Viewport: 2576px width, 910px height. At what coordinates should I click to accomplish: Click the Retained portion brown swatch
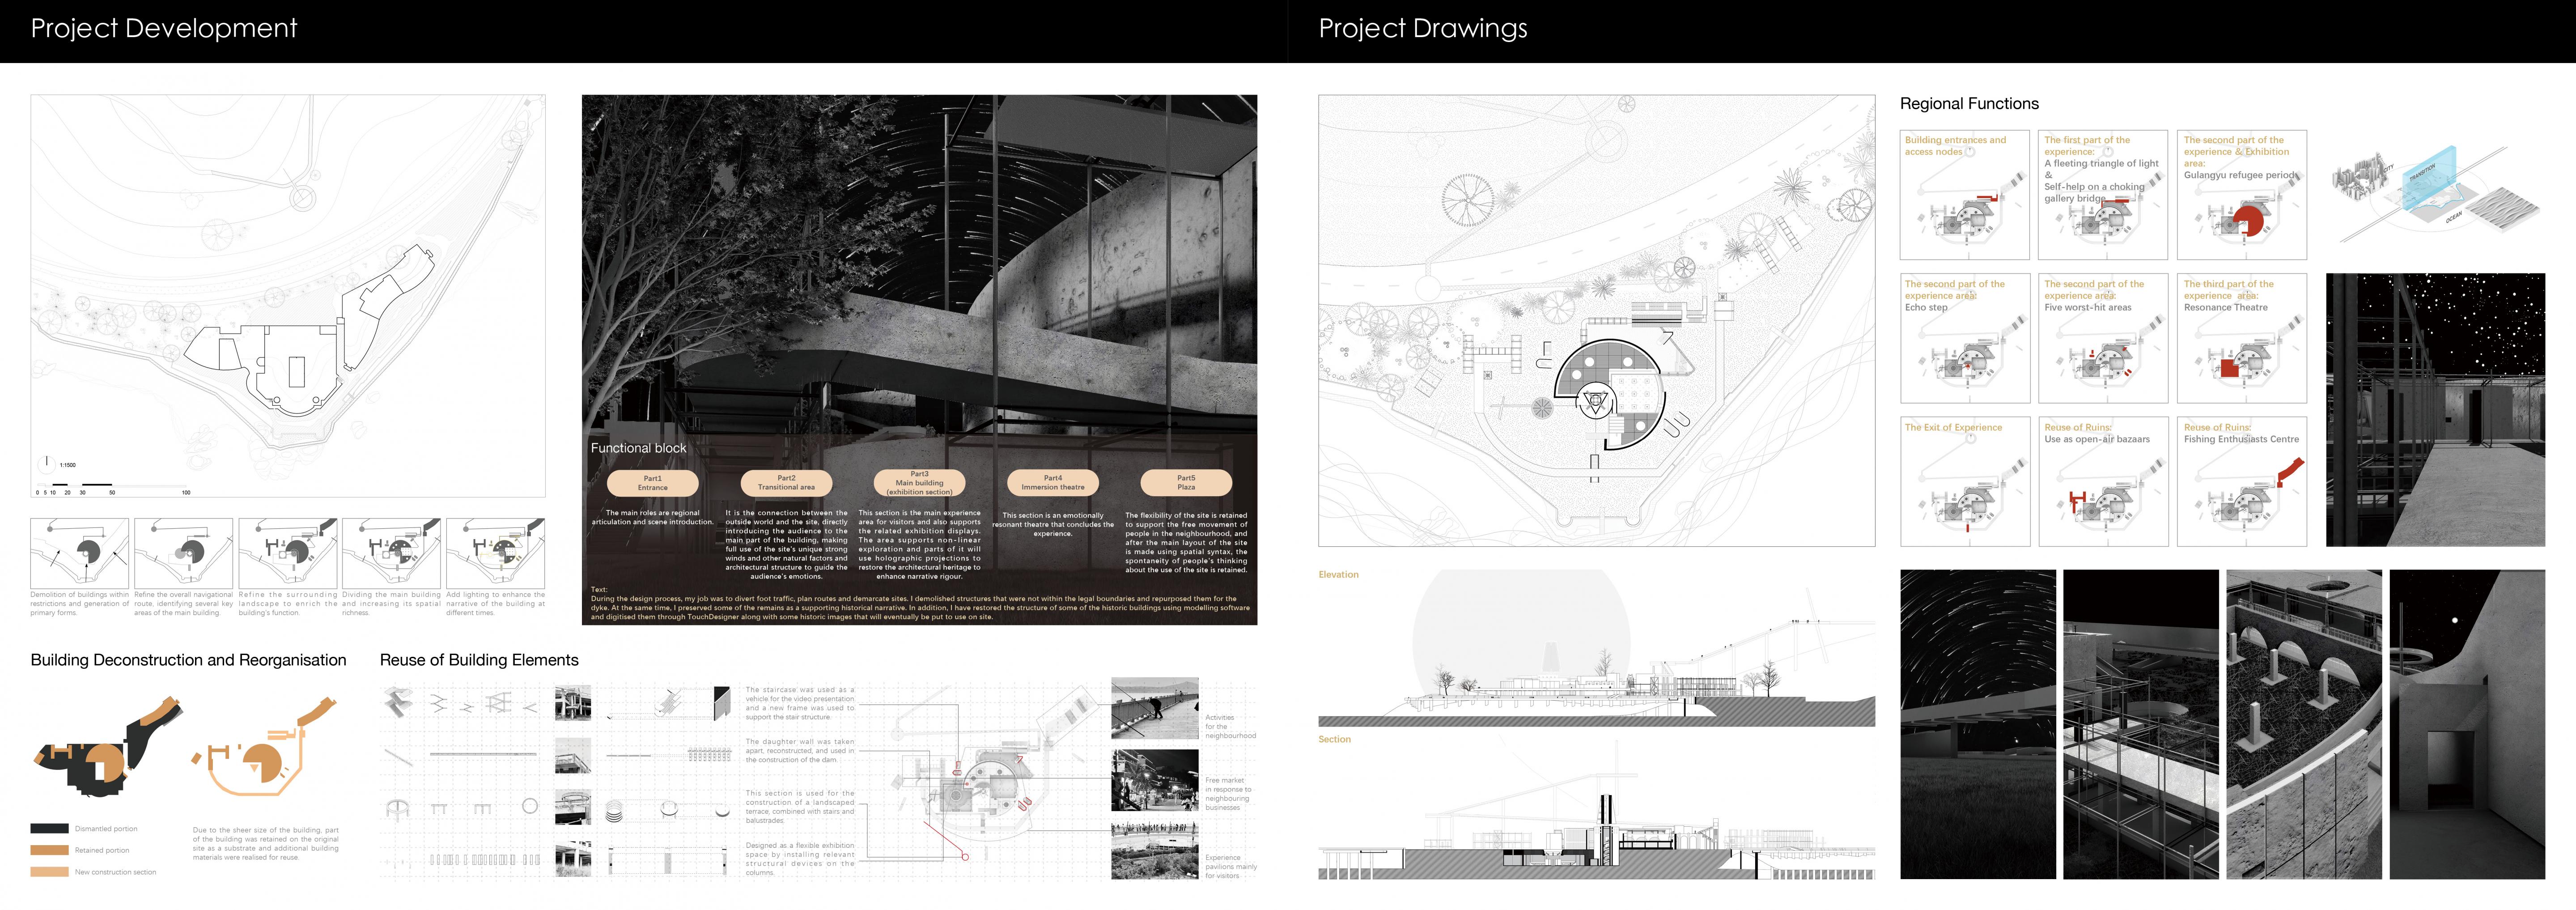[x=49, y=850]
